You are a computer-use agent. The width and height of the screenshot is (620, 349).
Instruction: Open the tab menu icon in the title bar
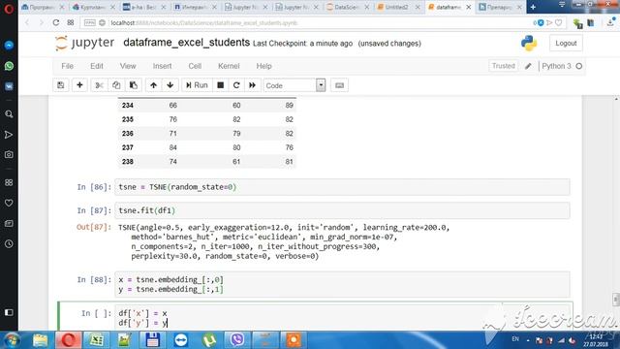coord(562,4)
